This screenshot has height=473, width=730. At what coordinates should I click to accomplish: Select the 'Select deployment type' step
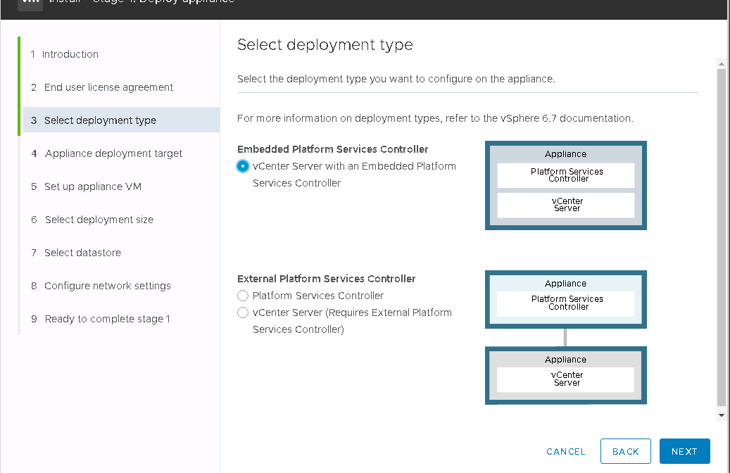(x=100, y=120)
